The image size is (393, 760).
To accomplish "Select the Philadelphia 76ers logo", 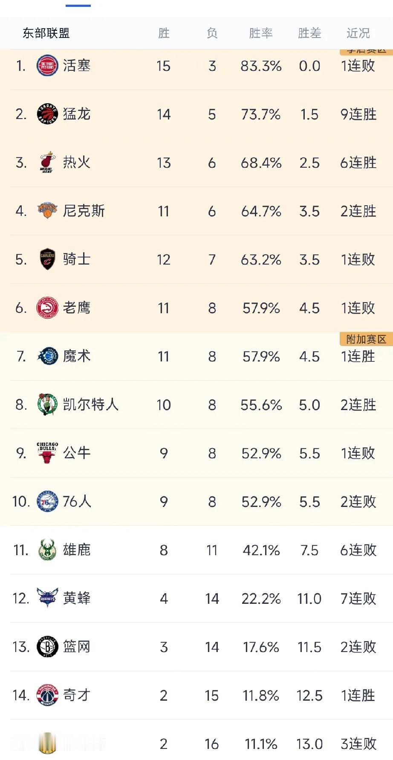I will (47, 501).
